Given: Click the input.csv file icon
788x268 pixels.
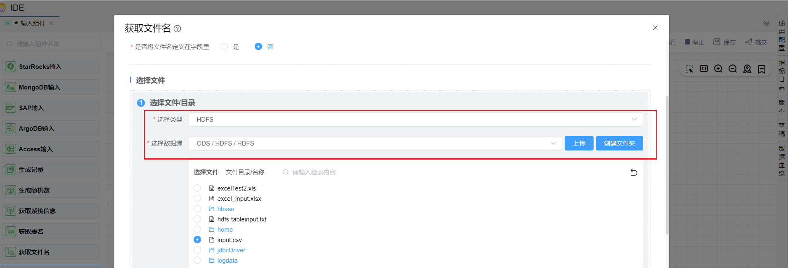Looking at the screenshot, I should (x=212, y=240).
